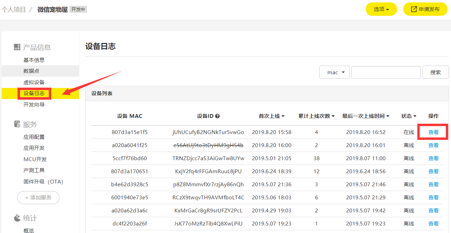Go to 虚拟设备 page
This screenshot has width=451, height=233.
(34, 82)
